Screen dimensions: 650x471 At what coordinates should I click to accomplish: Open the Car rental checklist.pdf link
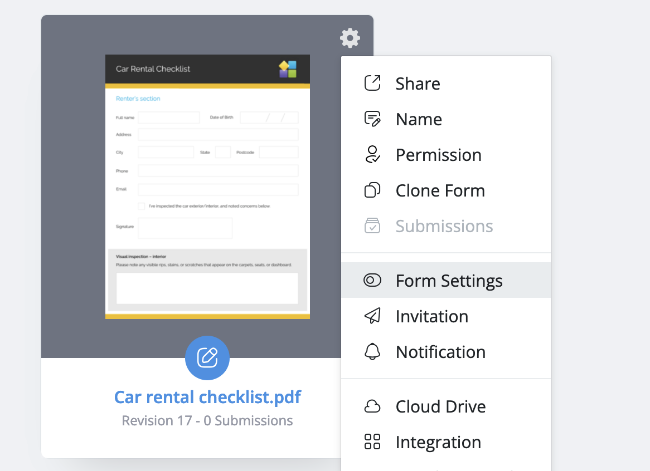(207, 397)
